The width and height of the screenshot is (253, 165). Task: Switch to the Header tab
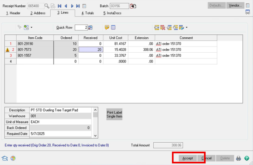(13, 13)
